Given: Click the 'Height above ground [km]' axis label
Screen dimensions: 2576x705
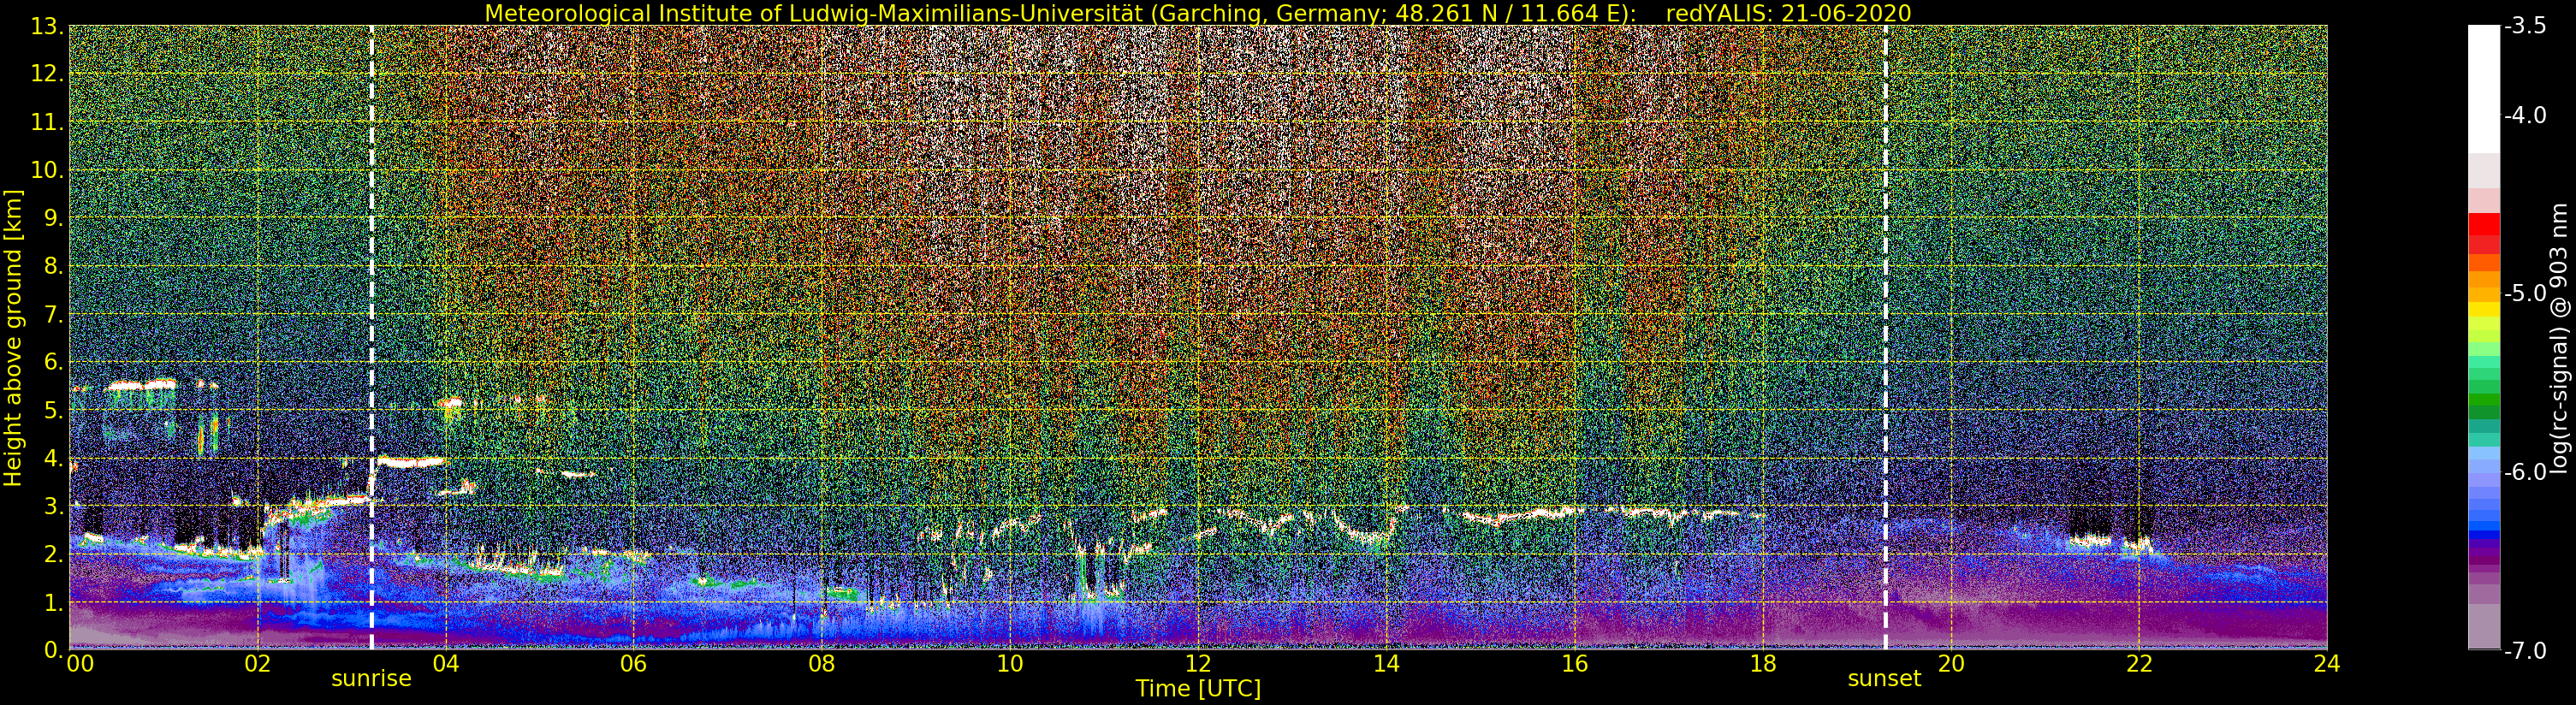Looking at the screenshot, I should pos(13,337).
